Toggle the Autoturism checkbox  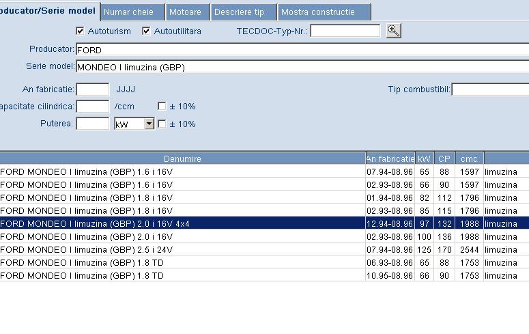[80, 31]
